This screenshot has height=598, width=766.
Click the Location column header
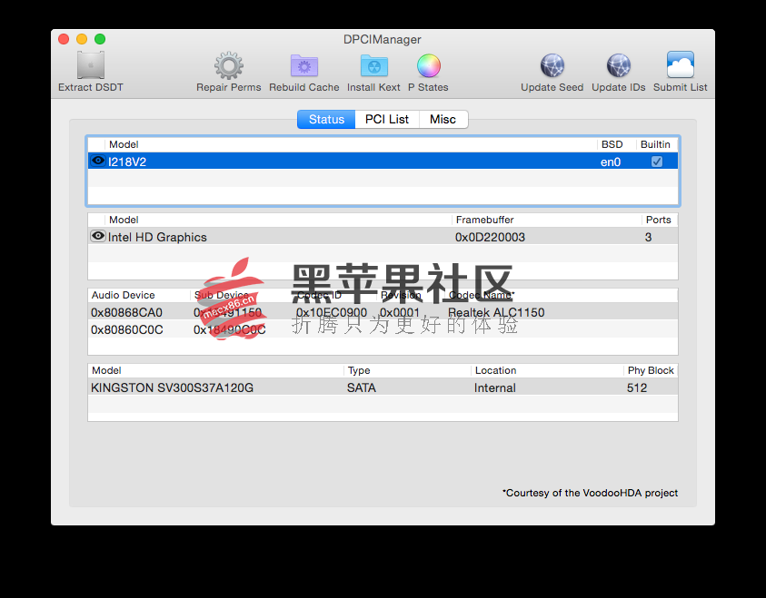(x=495, y=371)
